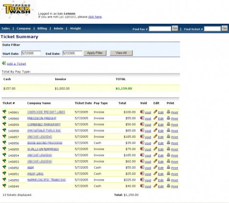The height and width of the screenshot is (203, 229).
Task: Click the Apply Filter button
Action: click(x=95, y=53)
